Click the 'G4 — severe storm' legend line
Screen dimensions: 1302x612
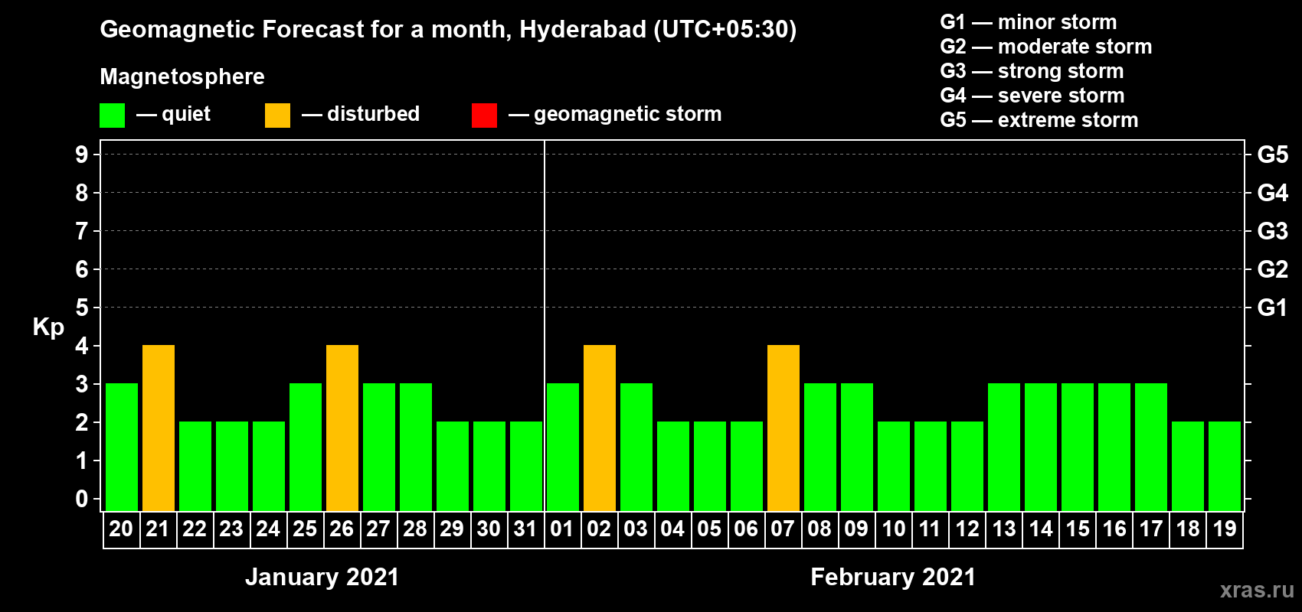click(1032, 96)
